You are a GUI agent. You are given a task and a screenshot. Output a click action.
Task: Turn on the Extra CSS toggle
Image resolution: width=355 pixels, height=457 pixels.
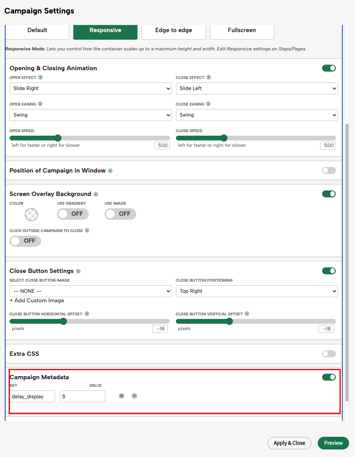(x=328, y=354)
